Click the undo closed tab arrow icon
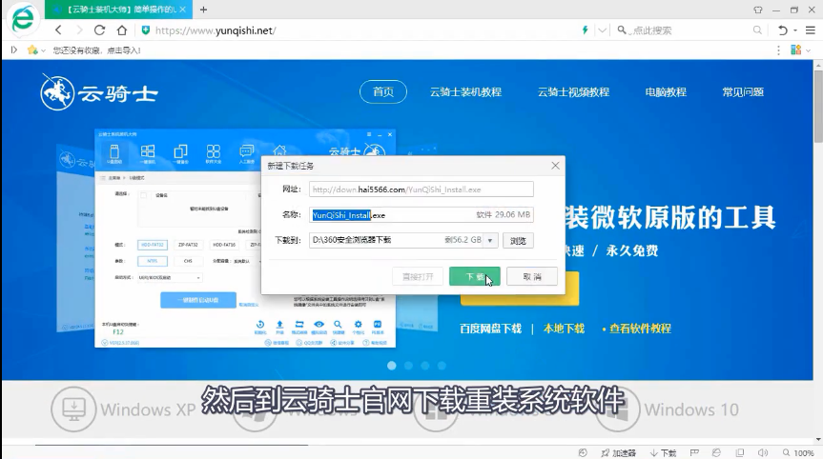The width and height of the screenshot is (823, 459). click(783, 30)
